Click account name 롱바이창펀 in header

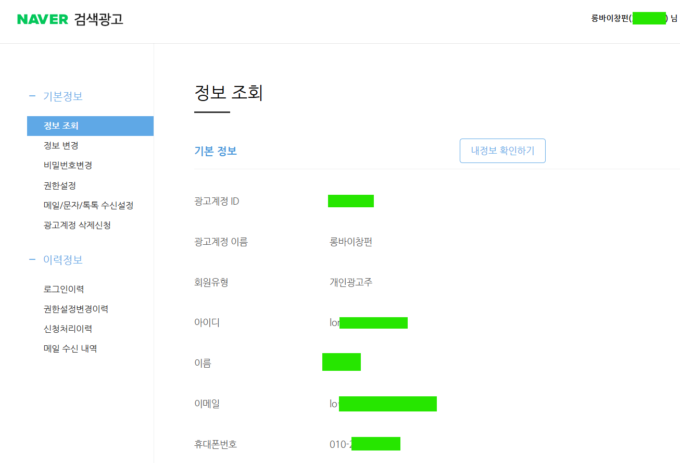click(x=610, y=18)
